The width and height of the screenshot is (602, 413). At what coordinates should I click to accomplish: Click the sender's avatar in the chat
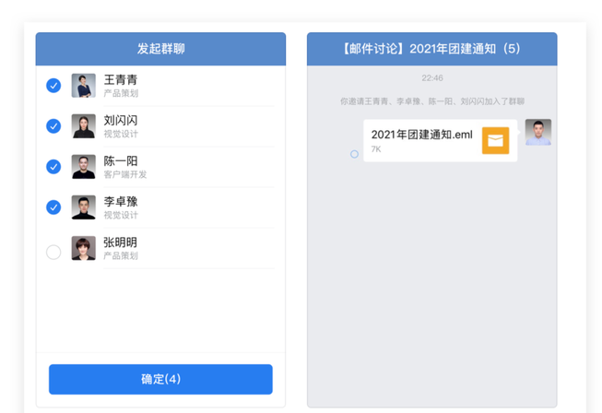click(x=538, y=133)
